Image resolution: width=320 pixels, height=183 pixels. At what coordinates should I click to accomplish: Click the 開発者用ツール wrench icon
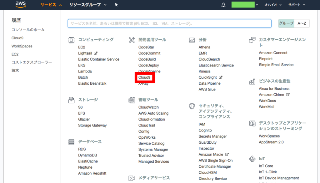point(132,40)
